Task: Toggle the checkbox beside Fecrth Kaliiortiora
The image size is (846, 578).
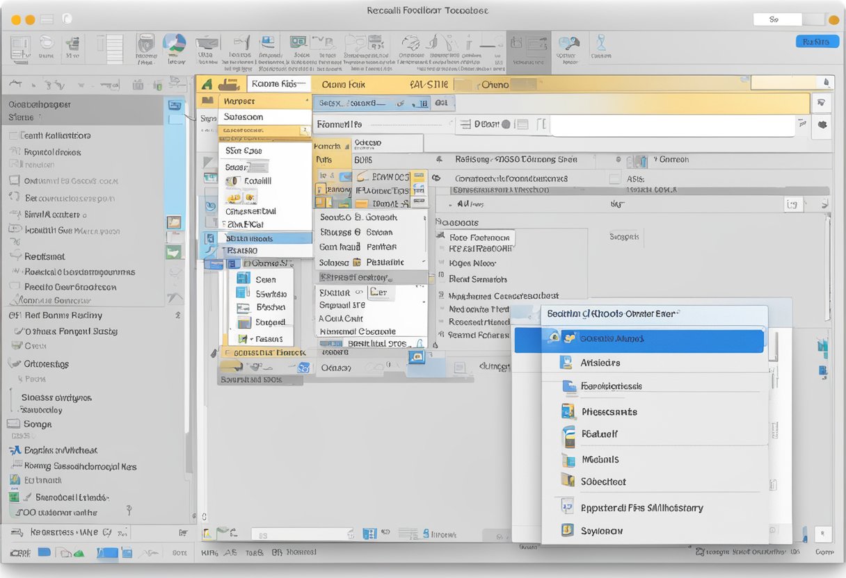Action: [13, 135]
